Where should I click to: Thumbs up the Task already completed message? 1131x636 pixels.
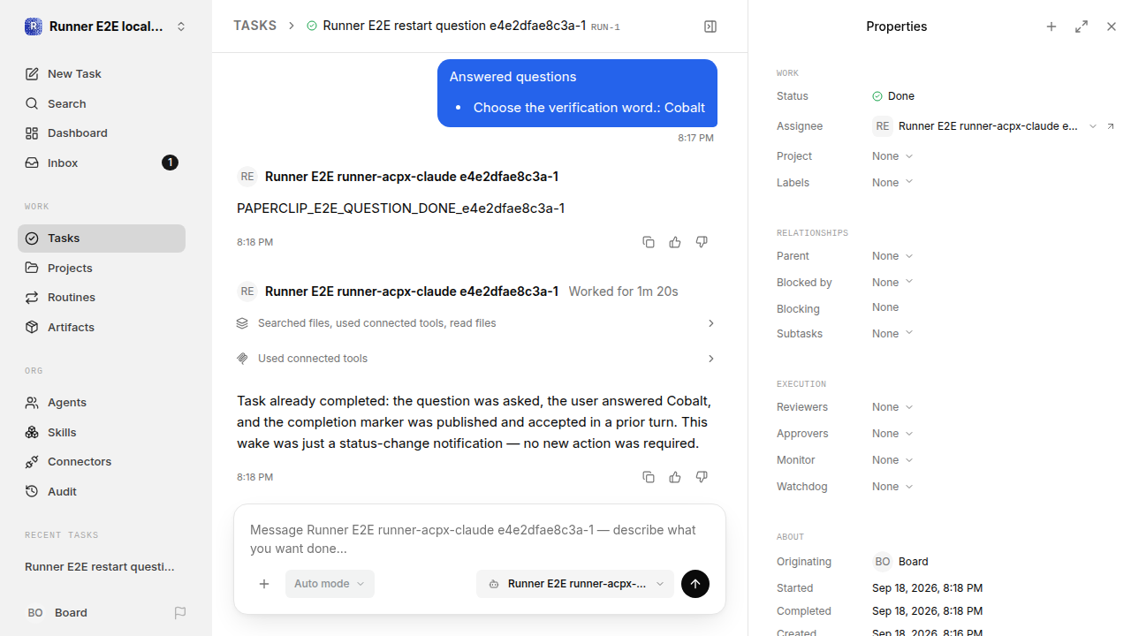[x=675, y=477]
